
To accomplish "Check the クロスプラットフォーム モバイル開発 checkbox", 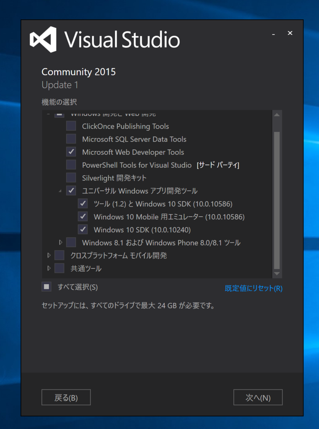I will [59, 256].
